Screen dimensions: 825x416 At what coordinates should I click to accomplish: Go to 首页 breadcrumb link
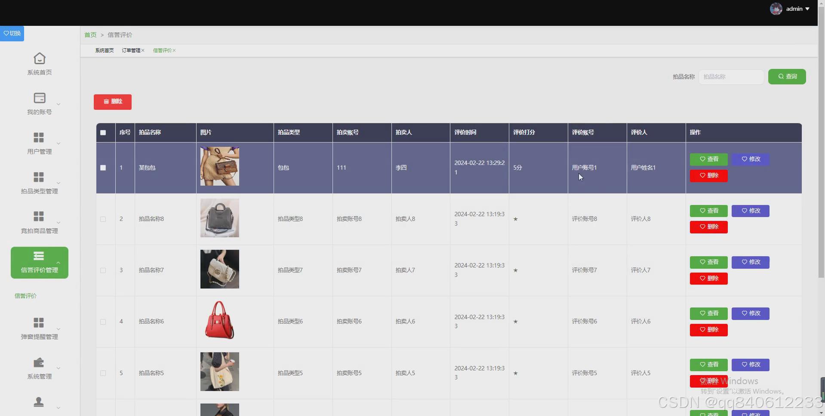point(90,35)
